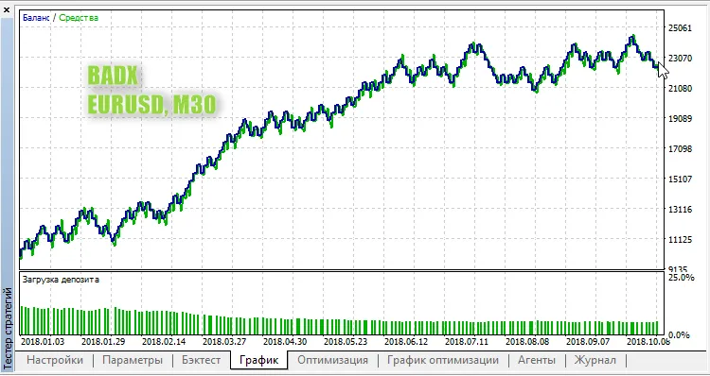Screen dimensions: 710x376
Task: Click the 2018.07.11 date label
Action: pos(467,342)
